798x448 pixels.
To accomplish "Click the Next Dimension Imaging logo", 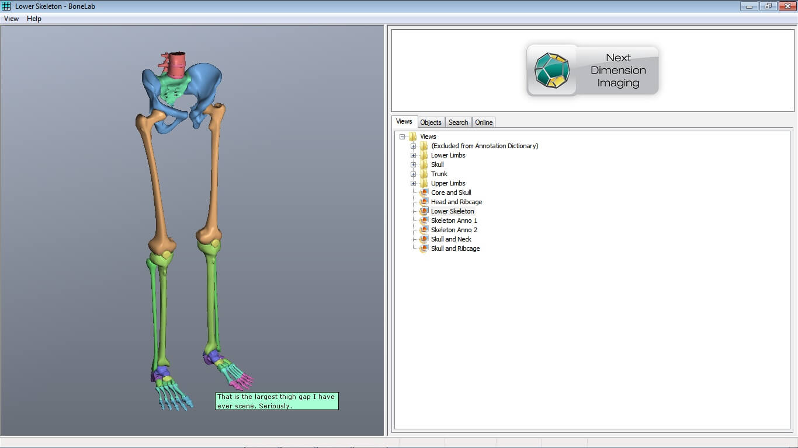I will point(592,71).
